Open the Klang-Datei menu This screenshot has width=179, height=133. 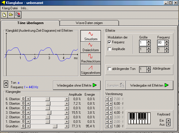(10, 8)
